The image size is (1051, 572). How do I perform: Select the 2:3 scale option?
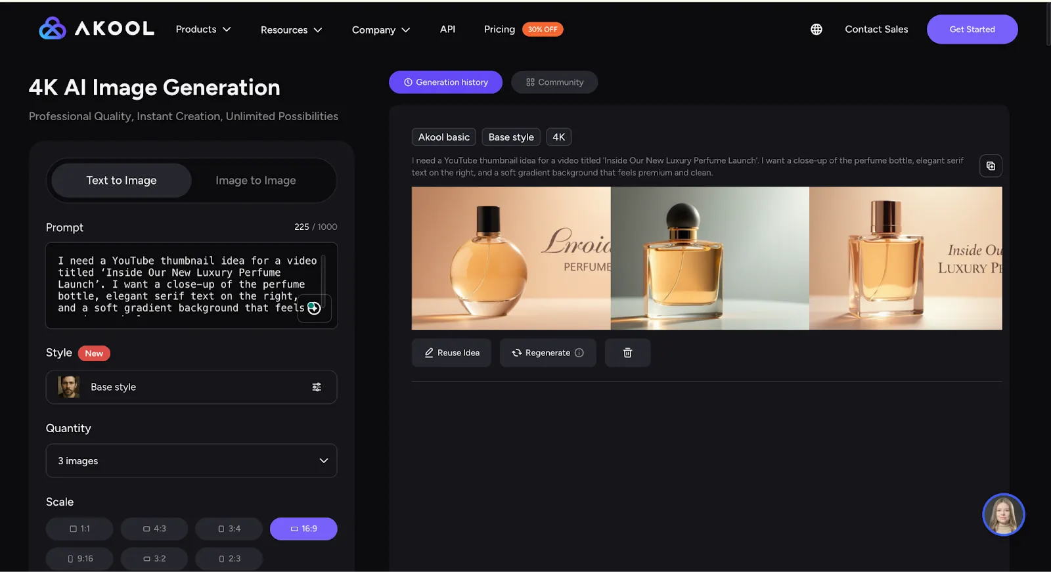(x=229, y=559)
